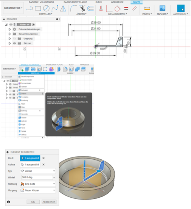Viewport: 191px width, 209px height.
Task: Choose Neue Komponente in Erstellen menu
Action: tap(31, 77)
